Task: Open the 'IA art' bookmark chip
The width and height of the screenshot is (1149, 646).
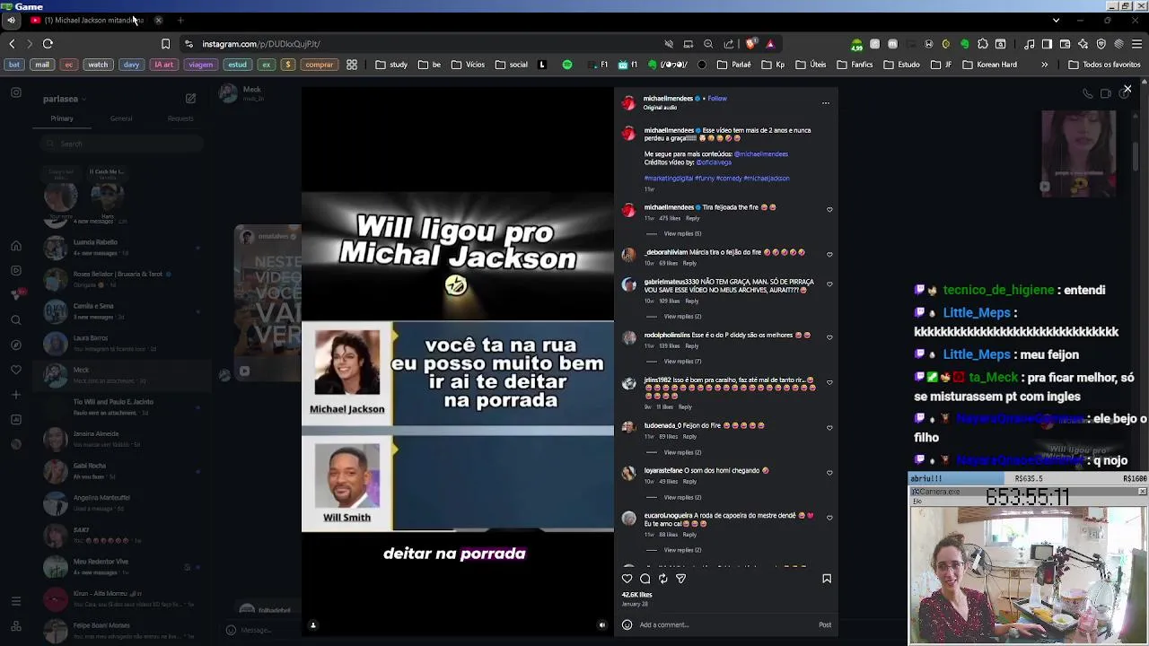Action: pyautogui.click(x=163, y=65)
